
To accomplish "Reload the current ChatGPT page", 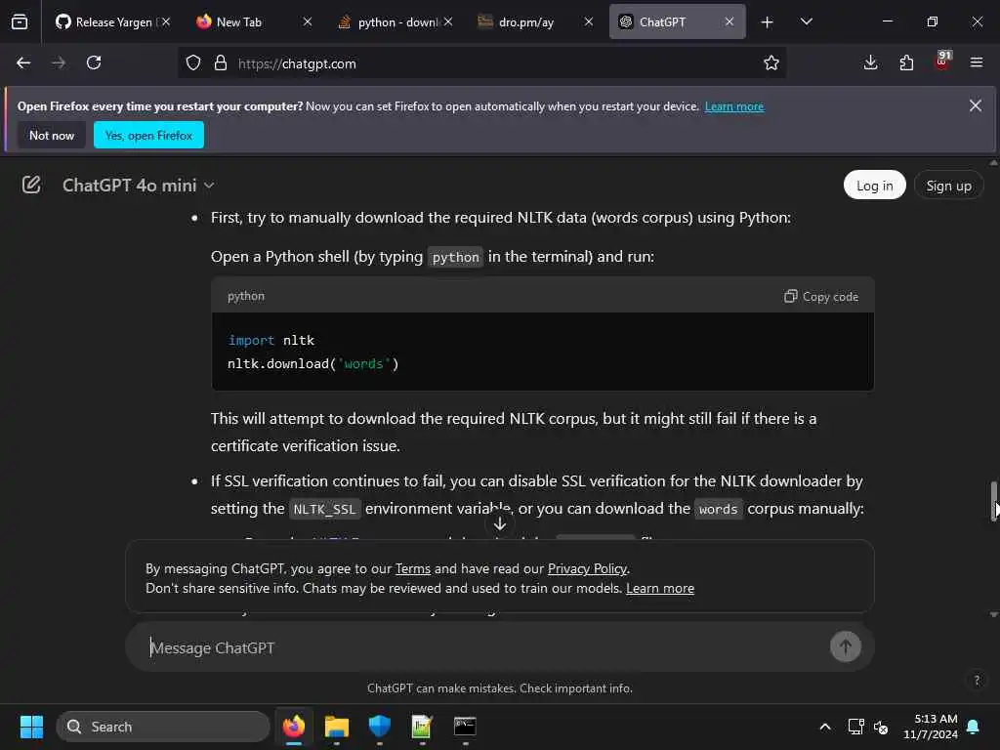I will click(94, 62).
